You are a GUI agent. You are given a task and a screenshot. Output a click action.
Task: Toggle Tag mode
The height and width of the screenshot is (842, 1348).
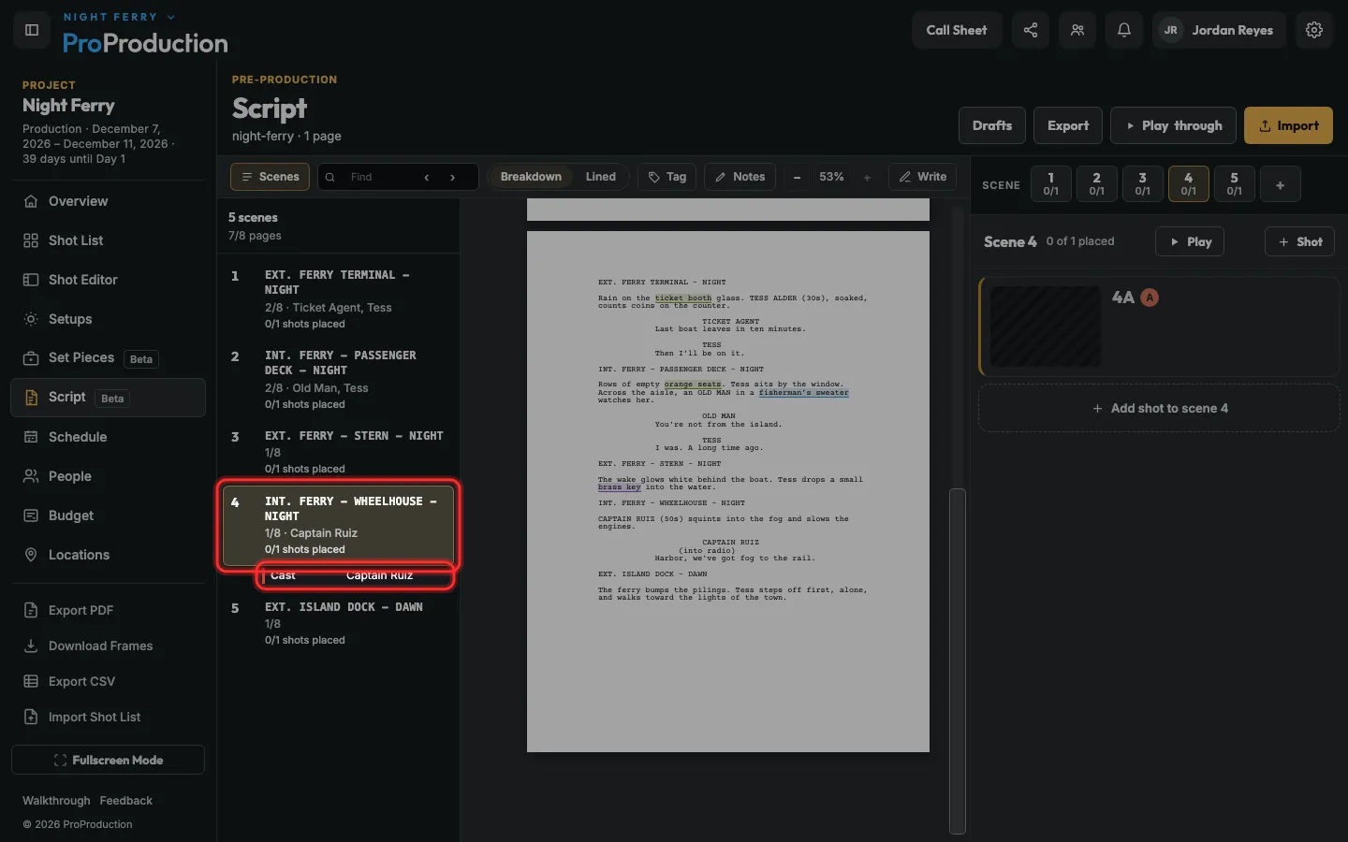pyautogui.click(x=667, y=177)
